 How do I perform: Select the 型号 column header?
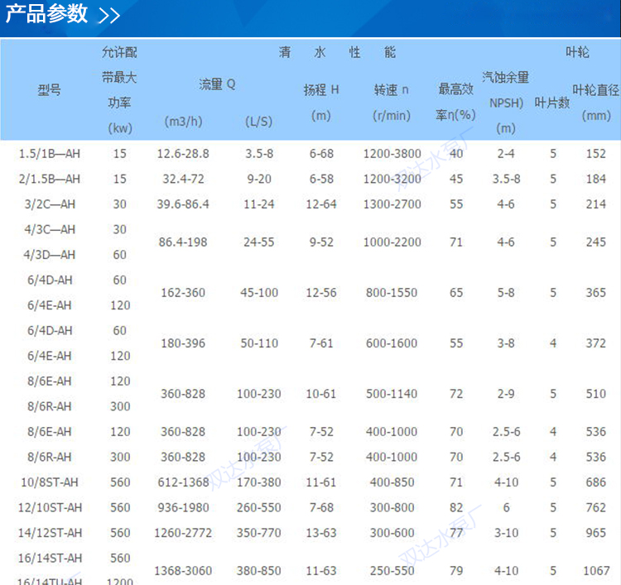[50, 90]
